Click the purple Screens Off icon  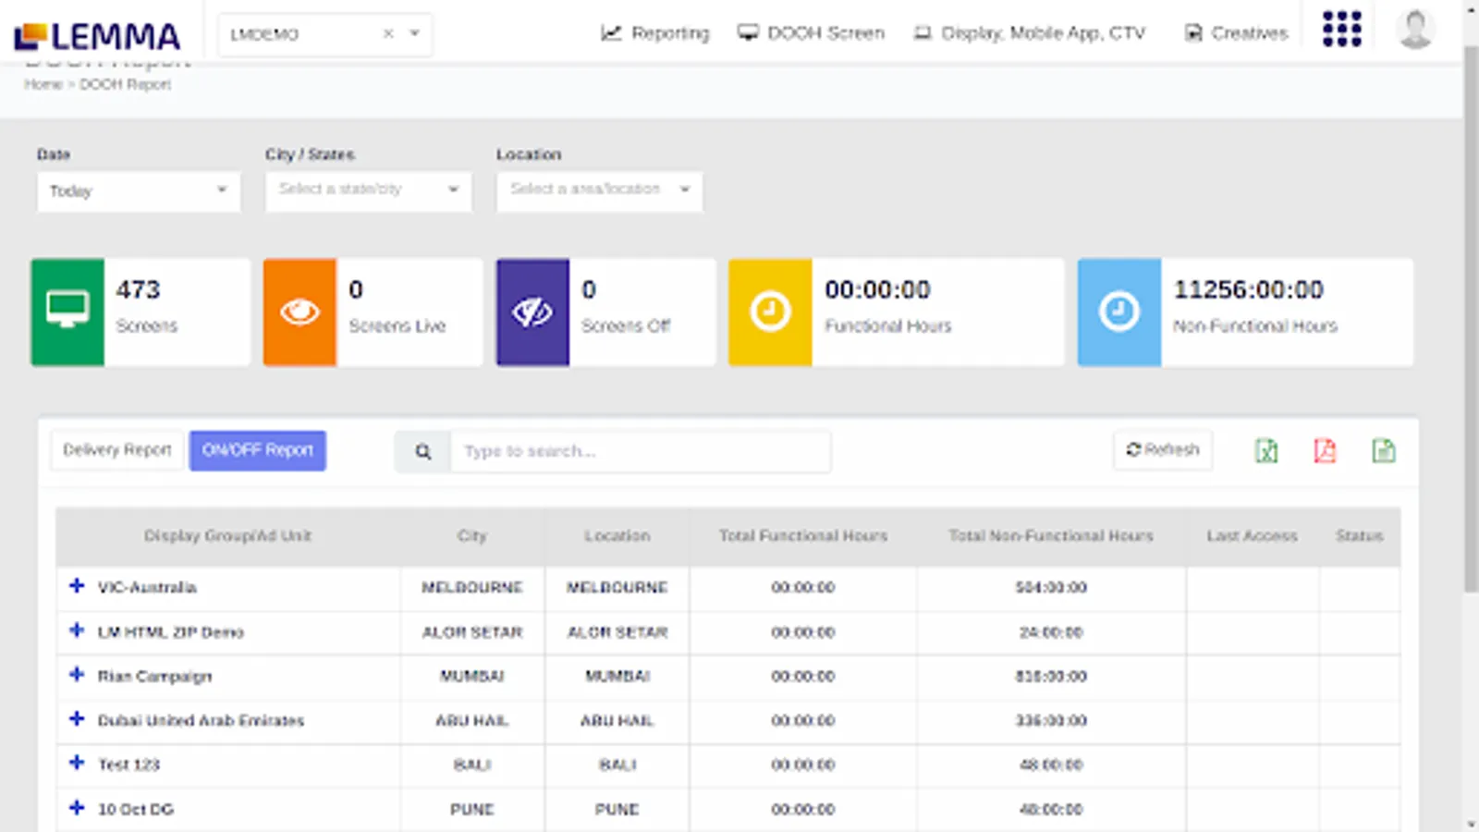pyautogui.click(x=532, y=312)
